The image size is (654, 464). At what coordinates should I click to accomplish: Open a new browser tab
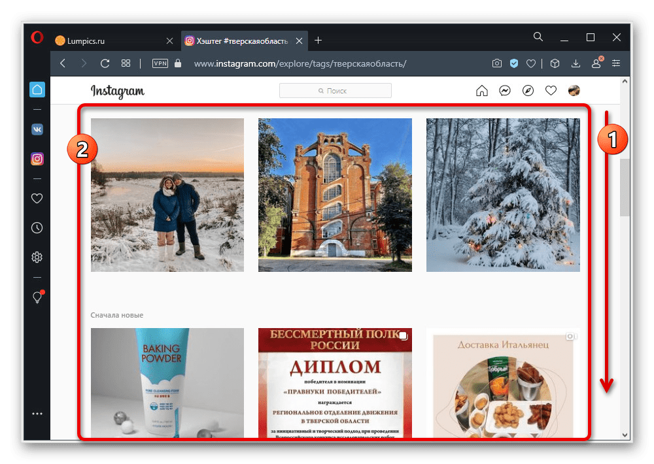[x=318, y=41]
